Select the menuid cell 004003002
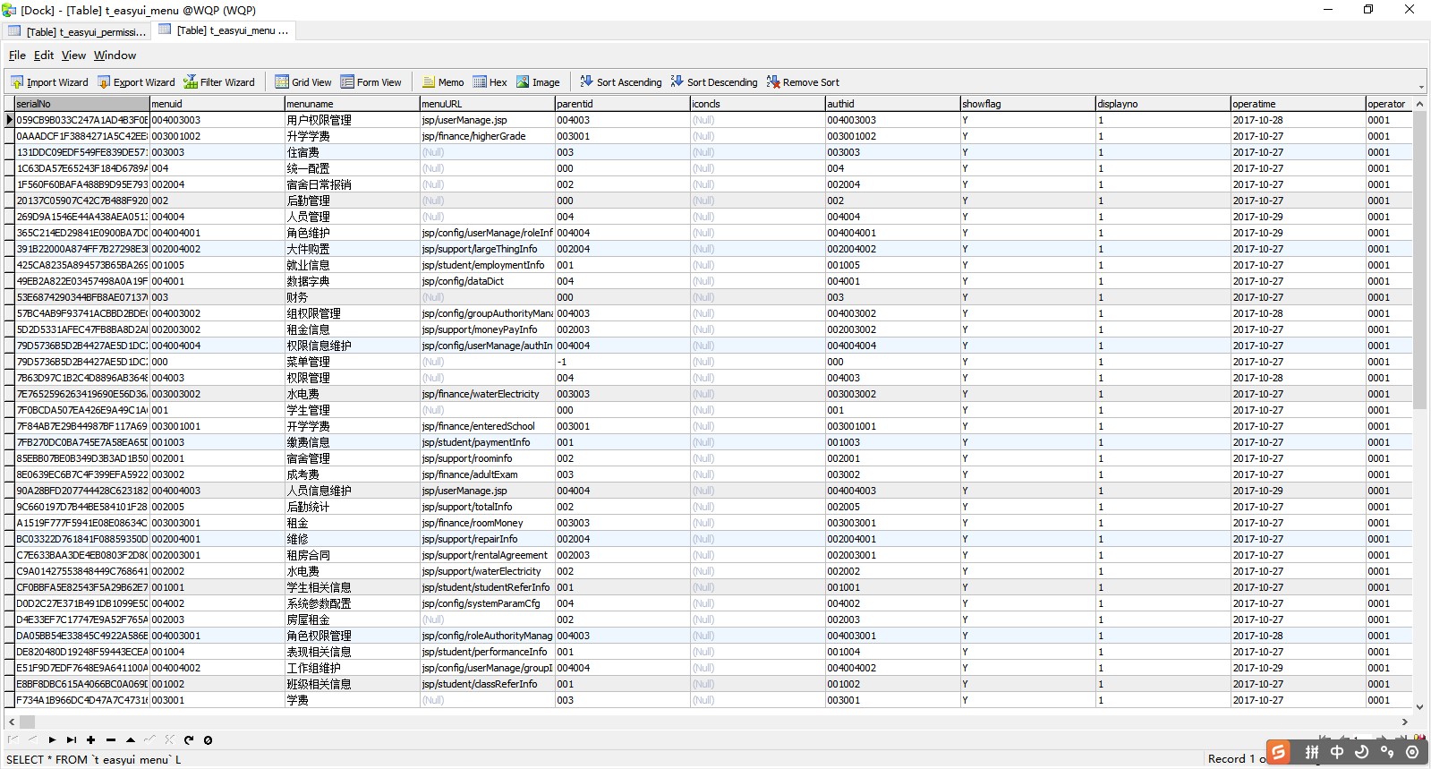 click(x=217, y=313)
